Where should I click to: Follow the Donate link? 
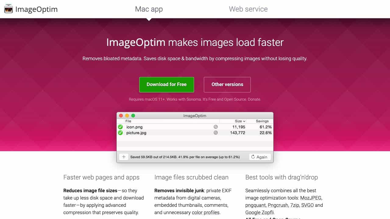click(254, 99)
